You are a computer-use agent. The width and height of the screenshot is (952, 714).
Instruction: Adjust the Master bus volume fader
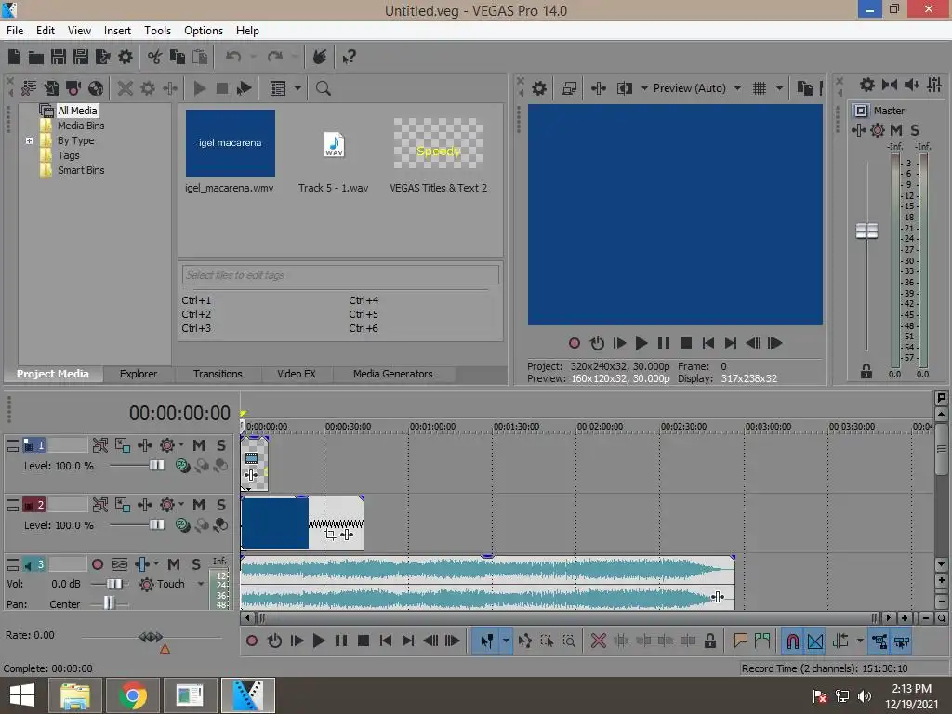[866, 231]
